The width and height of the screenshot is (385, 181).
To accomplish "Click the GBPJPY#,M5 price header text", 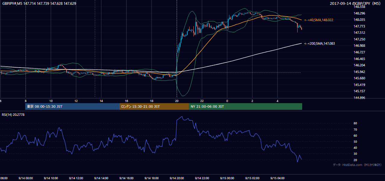I will pos(39,4).
